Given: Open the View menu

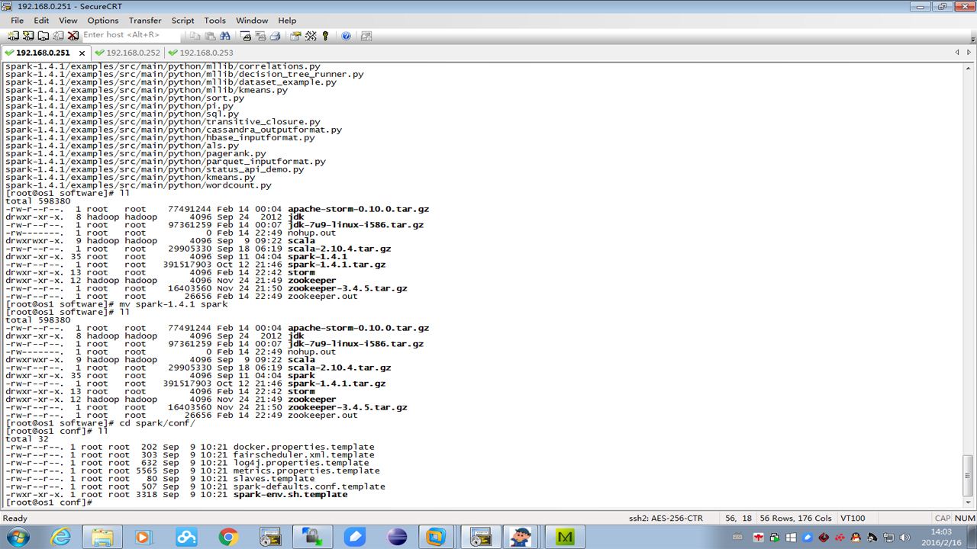Looking at the screenshot, I should coord(68,21).
